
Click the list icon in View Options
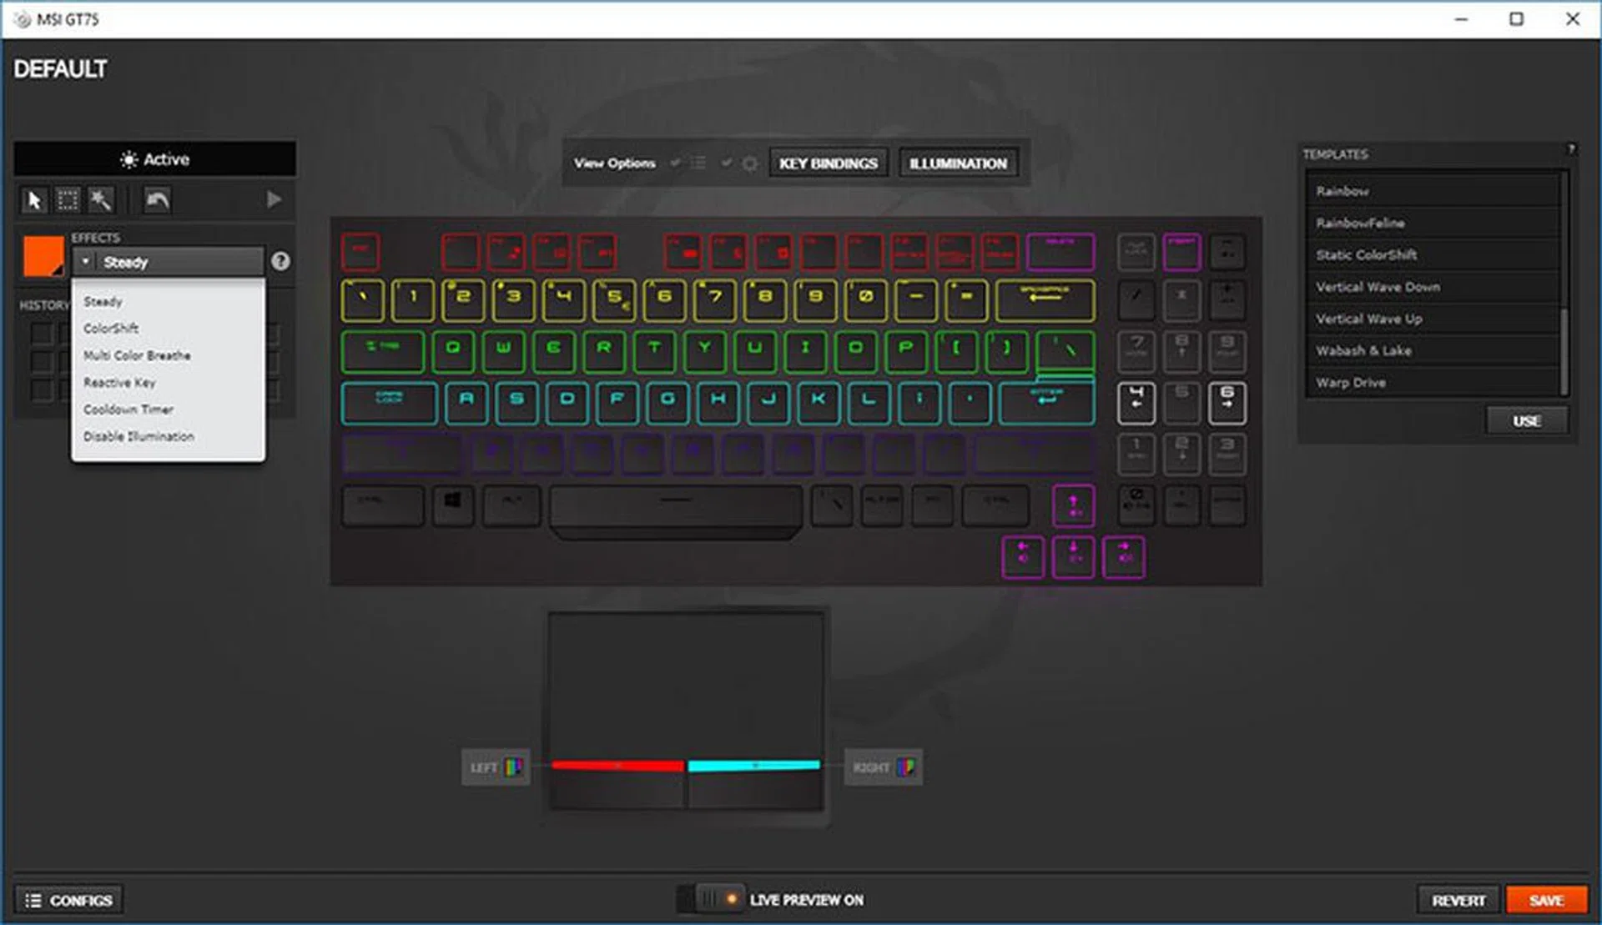pyautogui.click(x=698, y=163)
